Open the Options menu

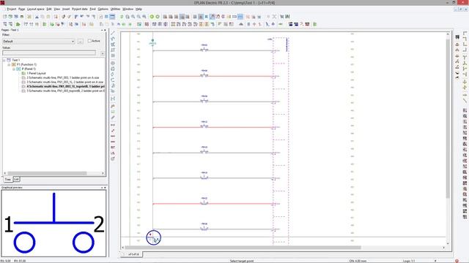point(103,9)
